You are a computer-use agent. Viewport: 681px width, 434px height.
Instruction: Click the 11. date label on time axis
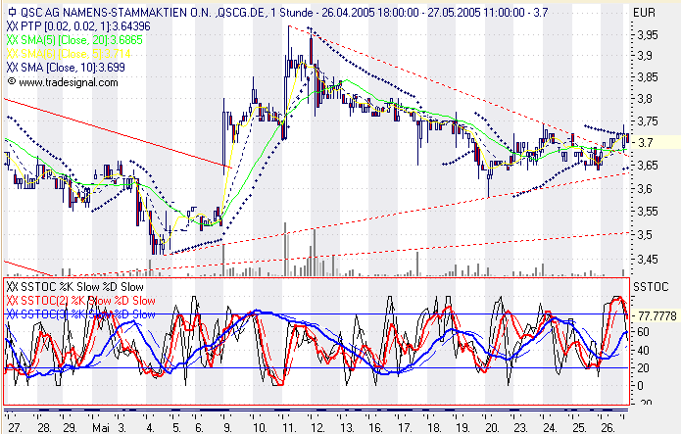point(289,428)
